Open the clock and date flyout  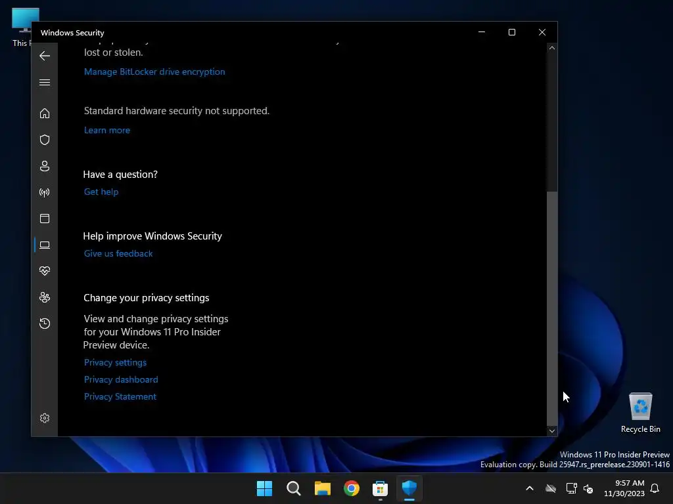624,488
